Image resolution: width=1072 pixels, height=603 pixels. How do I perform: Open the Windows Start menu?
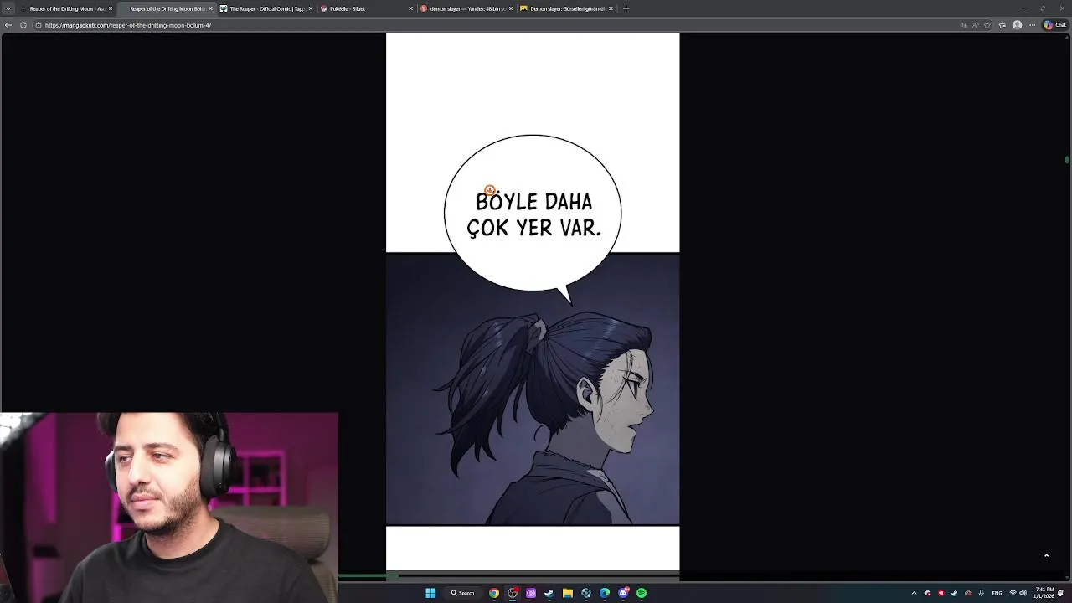pyautogui.click(x=430, y=593)
